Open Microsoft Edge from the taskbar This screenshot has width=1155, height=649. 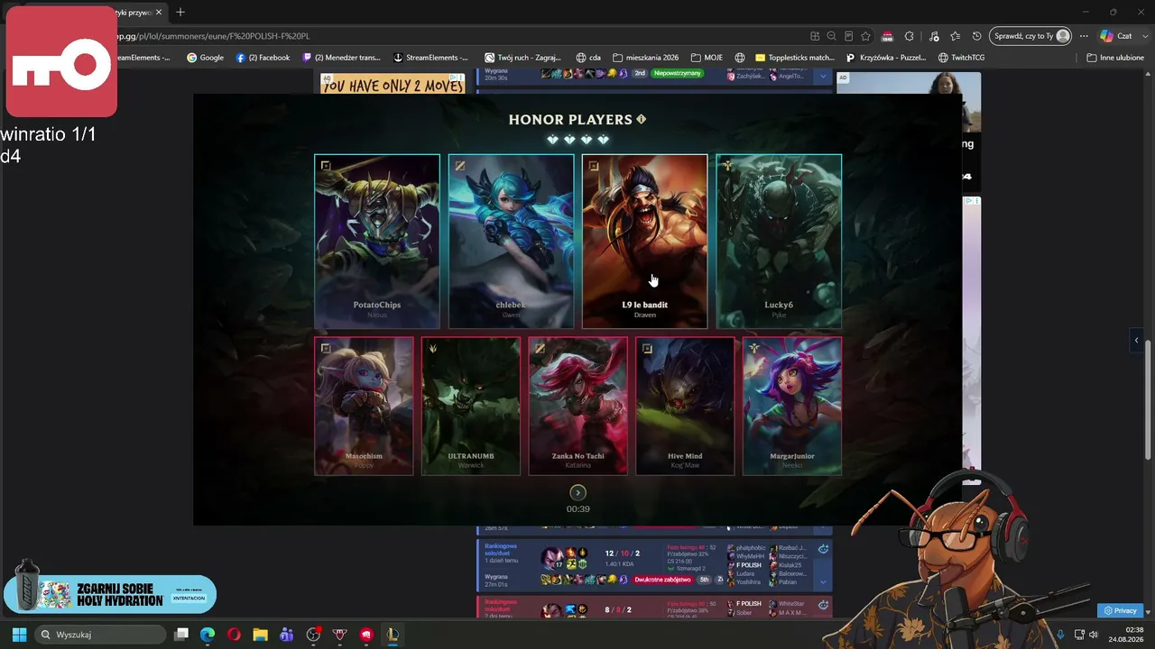(x=208, y=635)
